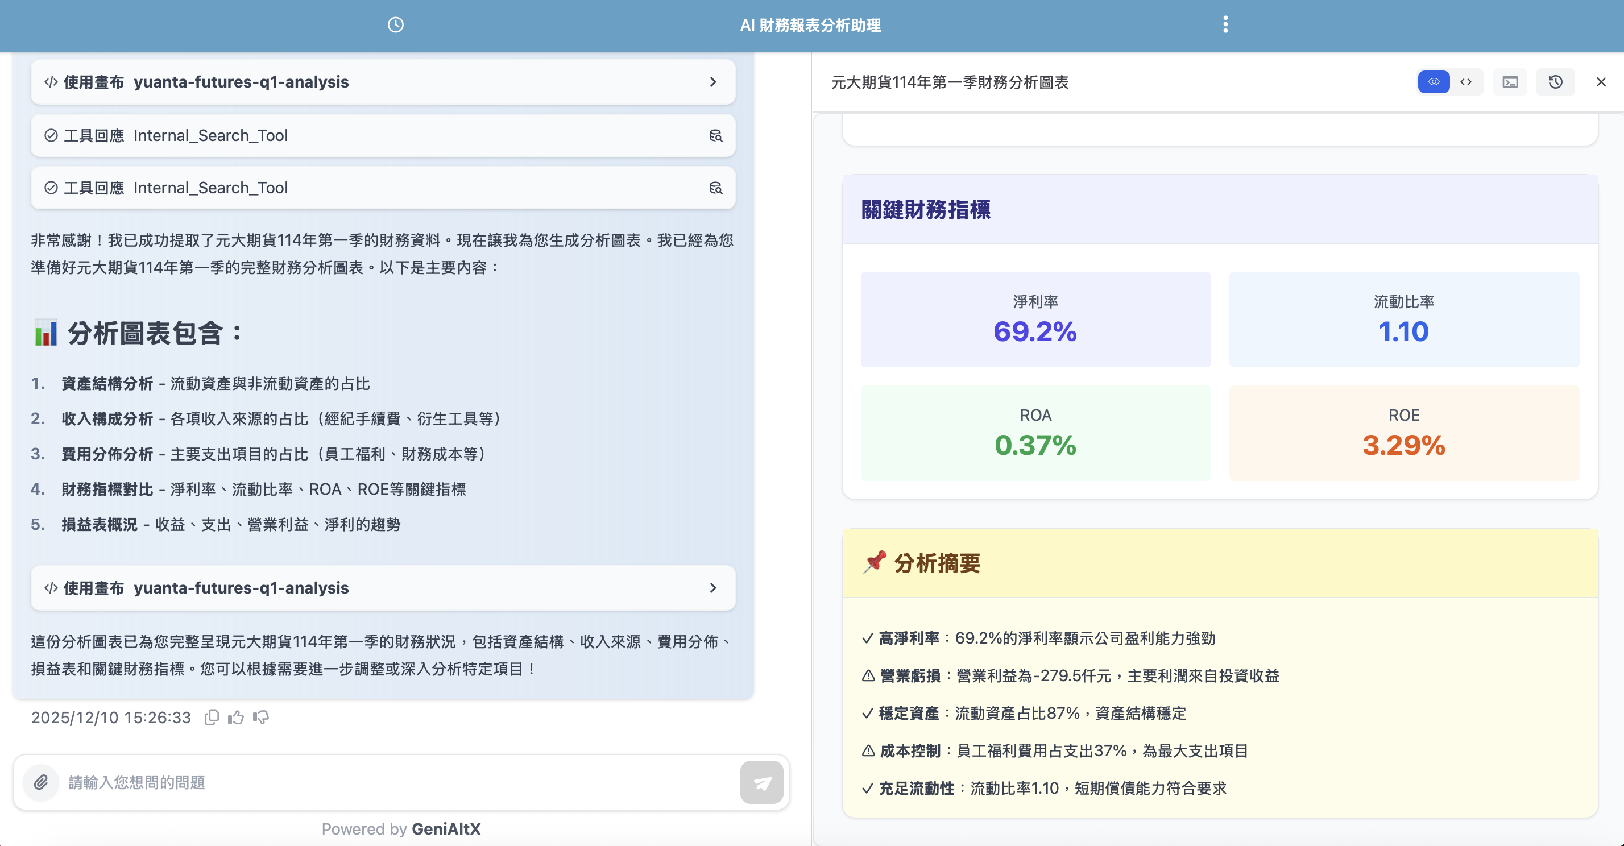This screenshot has width=1624, height=846.
Task: Give thumbs down to the response
Action: tap(261, 718)
